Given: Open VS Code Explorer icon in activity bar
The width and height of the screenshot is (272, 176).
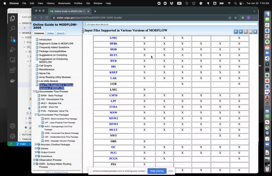Looking at the screenshot, I should point(13,18).
